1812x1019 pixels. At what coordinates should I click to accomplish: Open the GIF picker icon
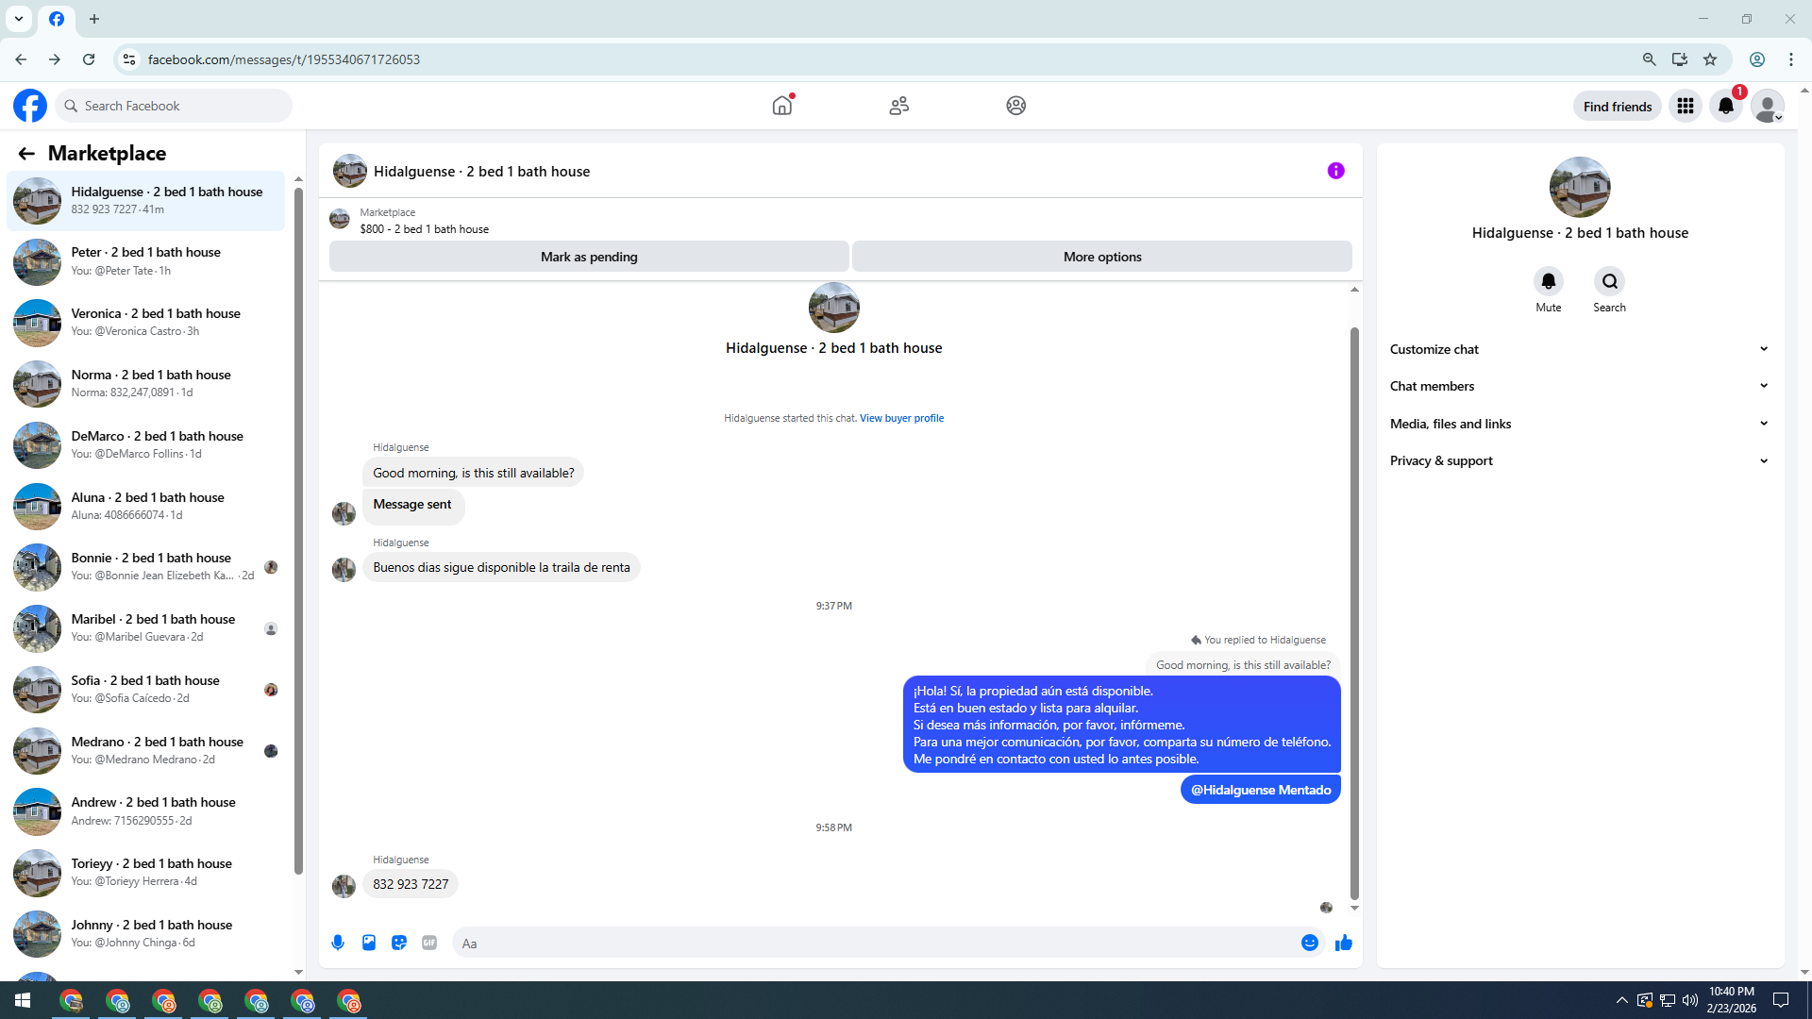429,943
